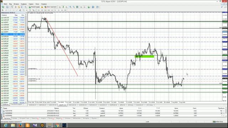Open Chrome from the taskbar
Image resolution: width=228 pixels, height=128 pixels.
click(57, 125)
